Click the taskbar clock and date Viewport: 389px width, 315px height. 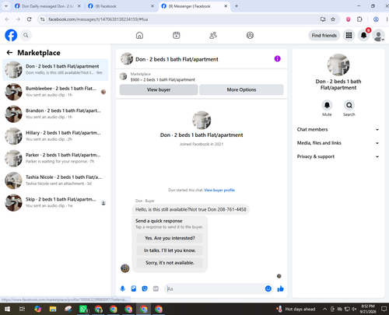click(368, 309)
